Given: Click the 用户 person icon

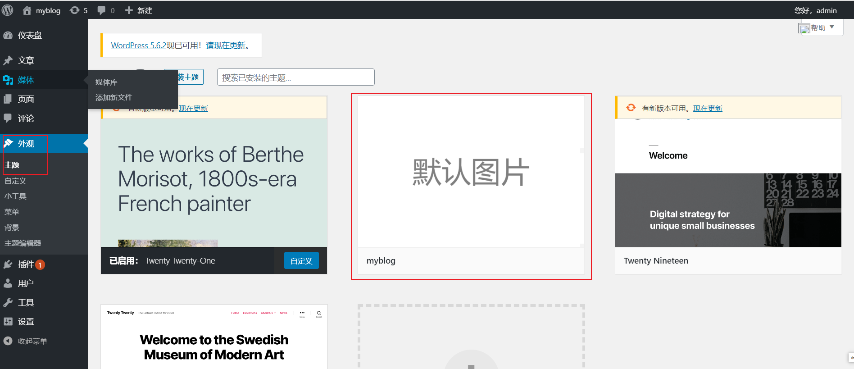Looking at the screenshot, I should point(8,283).
